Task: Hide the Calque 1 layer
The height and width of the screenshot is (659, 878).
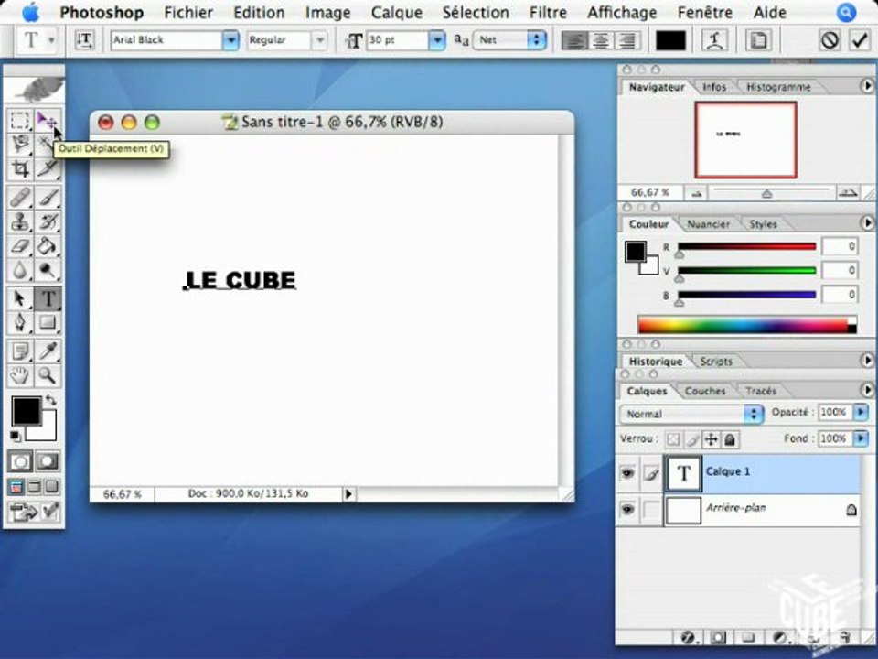Action: pyautogui.click(x=627, y=473)
